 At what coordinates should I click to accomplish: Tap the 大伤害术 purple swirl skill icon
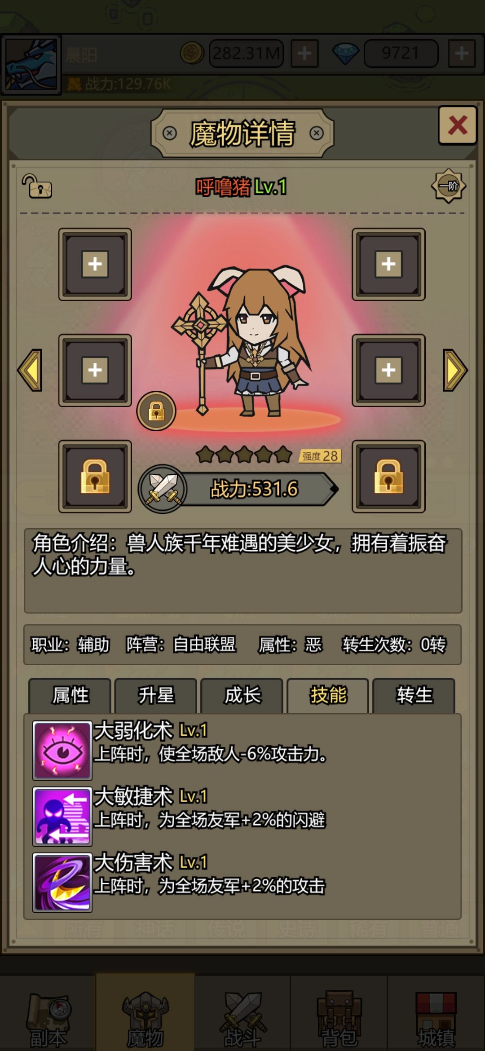62,883
